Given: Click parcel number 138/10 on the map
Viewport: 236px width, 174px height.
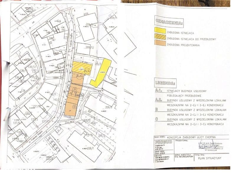Looking at the screenshot, I should pyautogui.click(x=22, y=82).
